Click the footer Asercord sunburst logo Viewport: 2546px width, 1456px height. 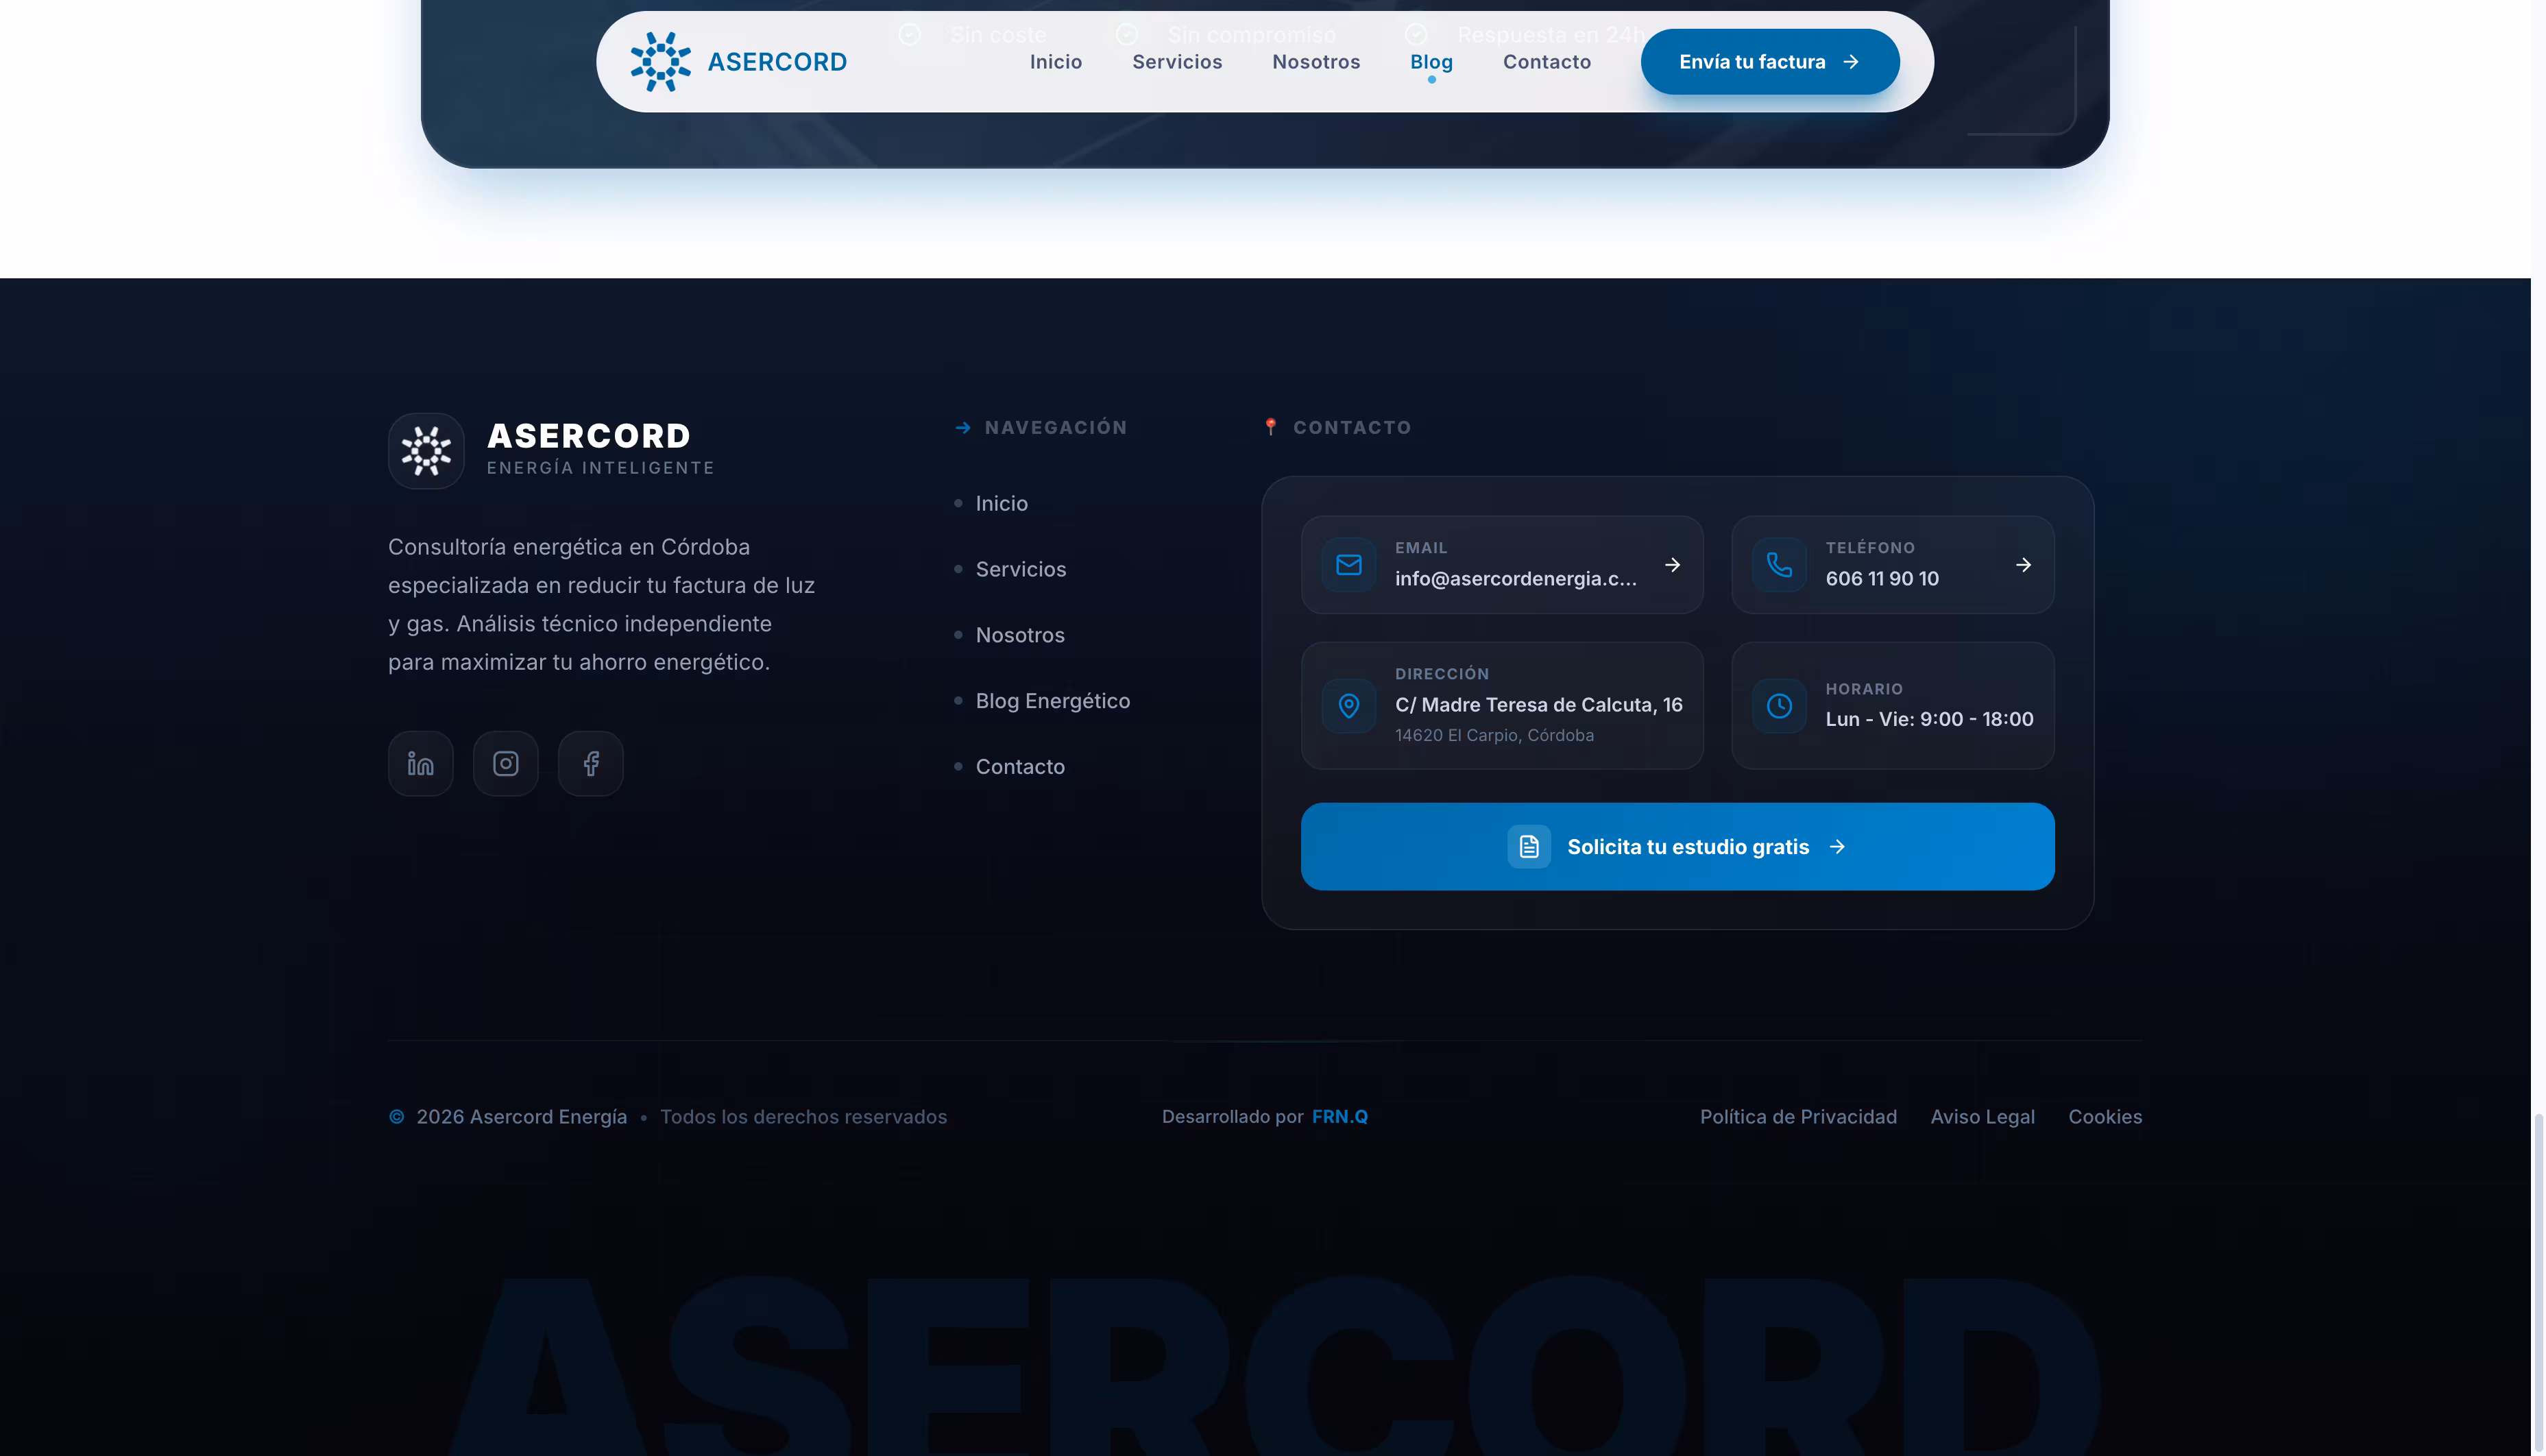426,451
